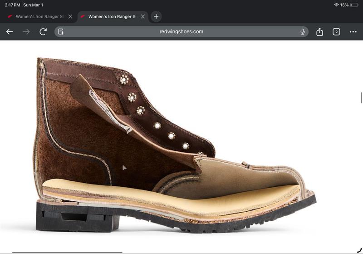Go back to the previous page
Image resolution: width=363 pixels, height=254 pixels.
10,32
